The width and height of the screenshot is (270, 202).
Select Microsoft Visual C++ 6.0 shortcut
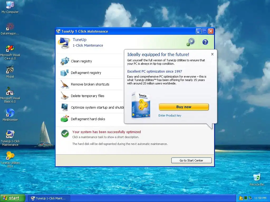pyautogui.click(x=10, y=52)
